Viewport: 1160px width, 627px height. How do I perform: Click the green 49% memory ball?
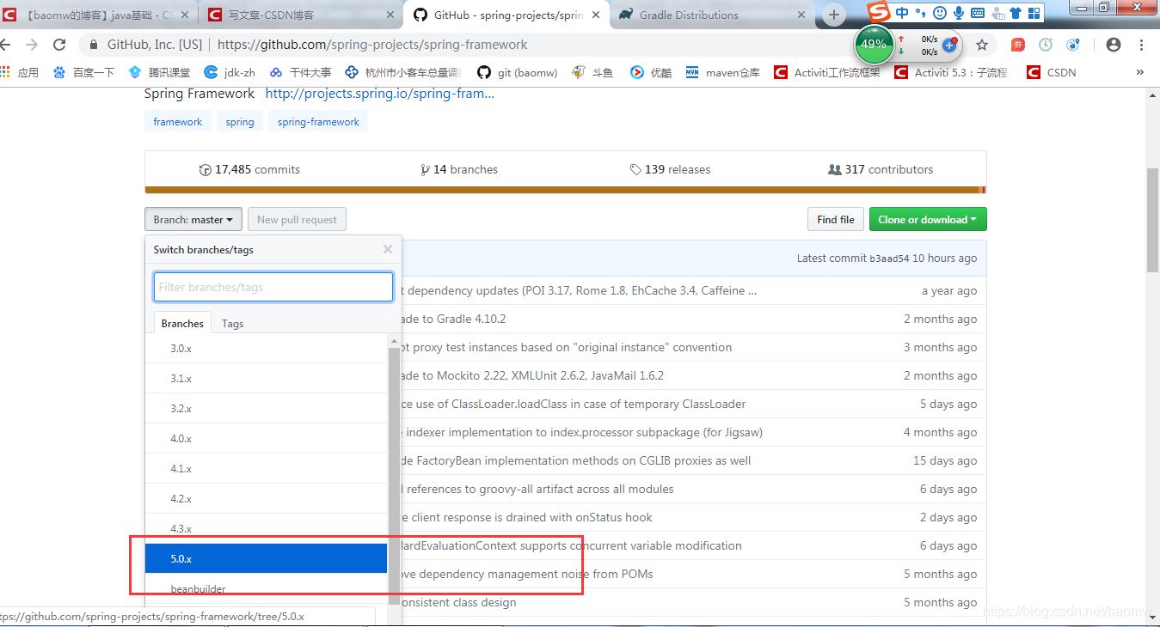(x=874, y=44)
